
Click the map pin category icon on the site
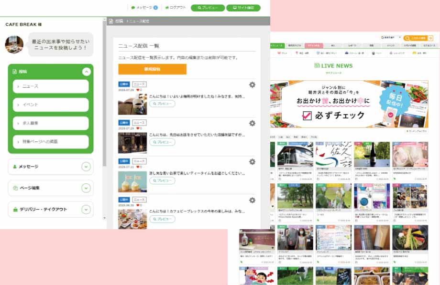coord(297,53)
